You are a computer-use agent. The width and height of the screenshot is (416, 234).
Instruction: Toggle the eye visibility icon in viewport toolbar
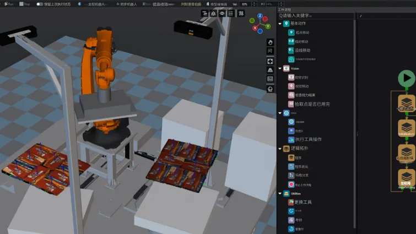(222, 14)
